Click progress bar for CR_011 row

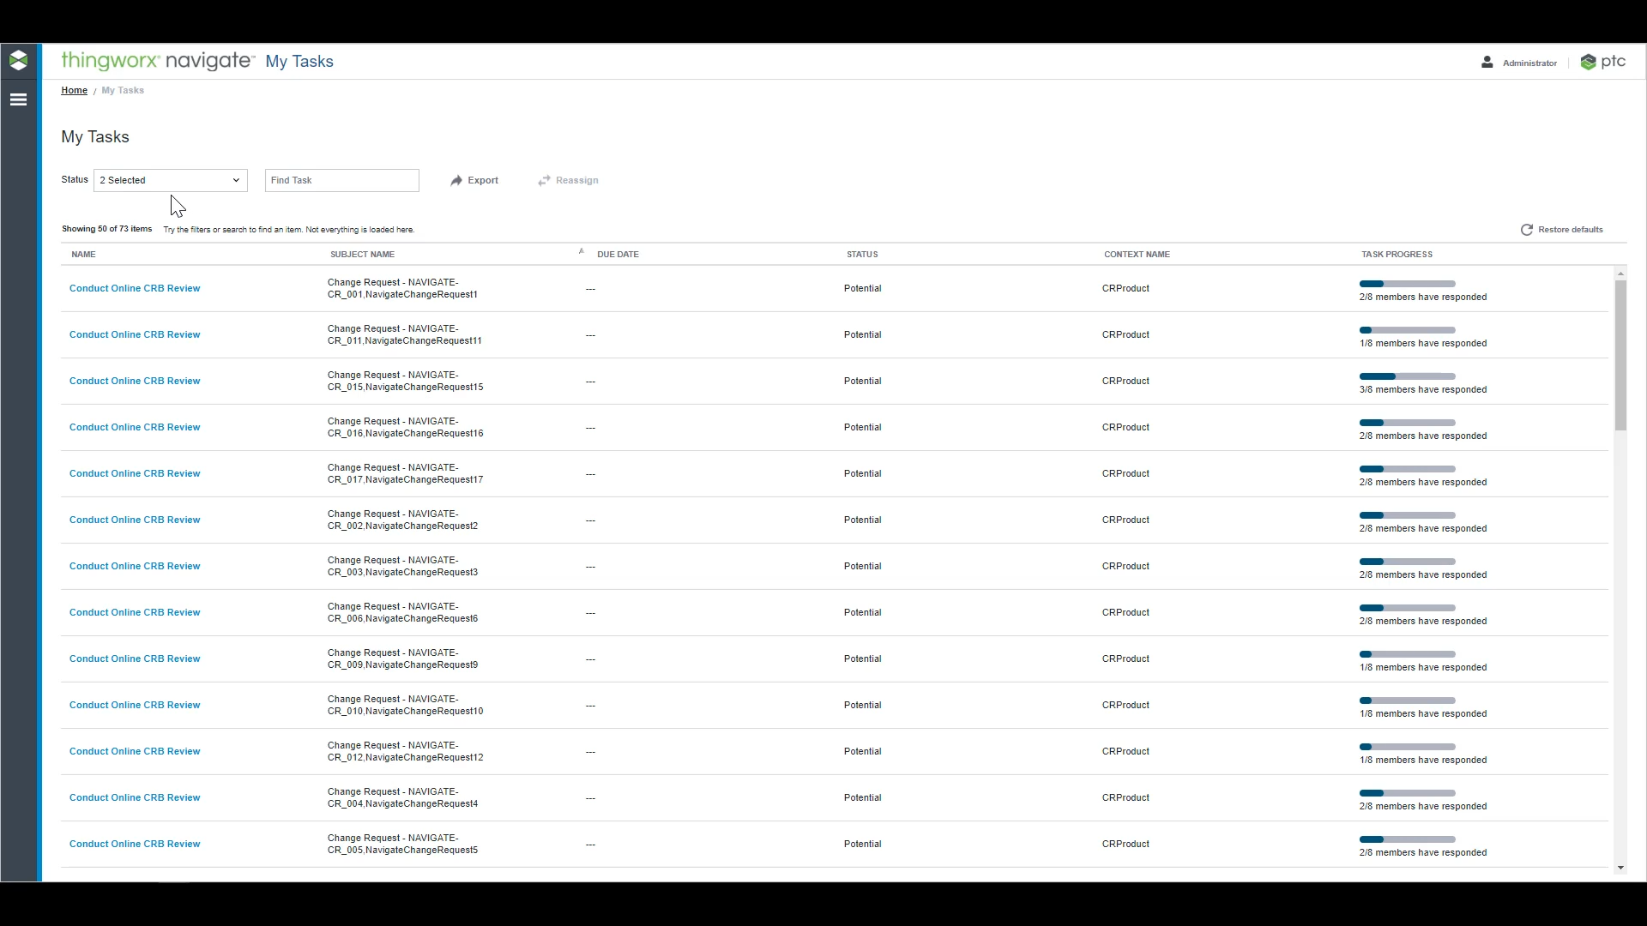1408,330
